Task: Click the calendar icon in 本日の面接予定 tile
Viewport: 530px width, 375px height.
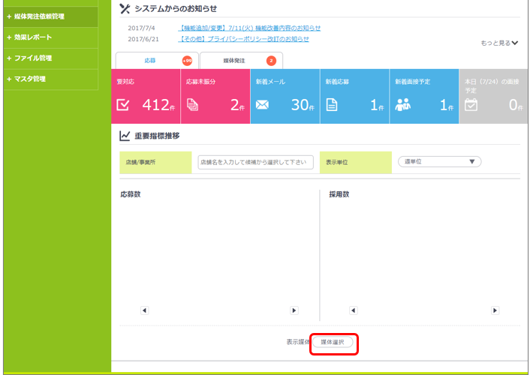Action: [x=471, y=106]
